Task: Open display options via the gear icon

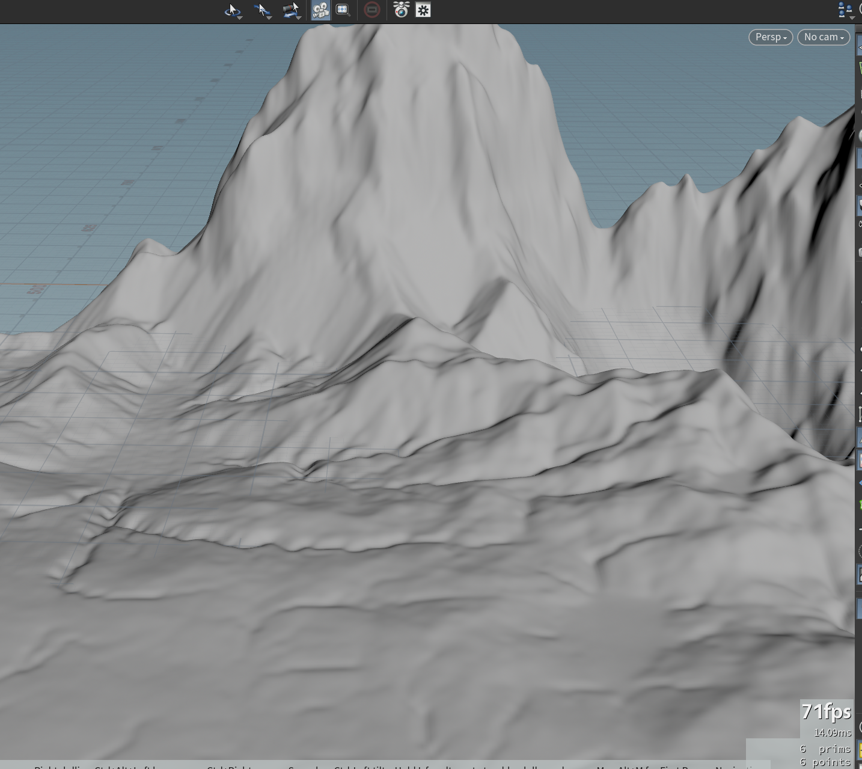Action: click(423, 10)
